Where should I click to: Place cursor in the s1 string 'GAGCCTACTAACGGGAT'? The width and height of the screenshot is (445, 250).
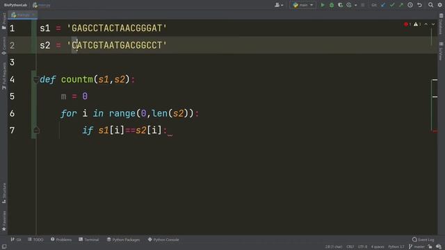pyautogui.click(x=117, y=28)
